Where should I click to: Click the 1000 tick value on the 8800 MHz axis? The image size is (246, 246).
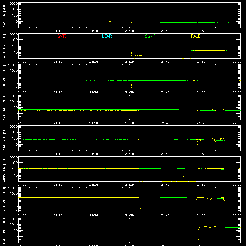click(x=14, y=193)
